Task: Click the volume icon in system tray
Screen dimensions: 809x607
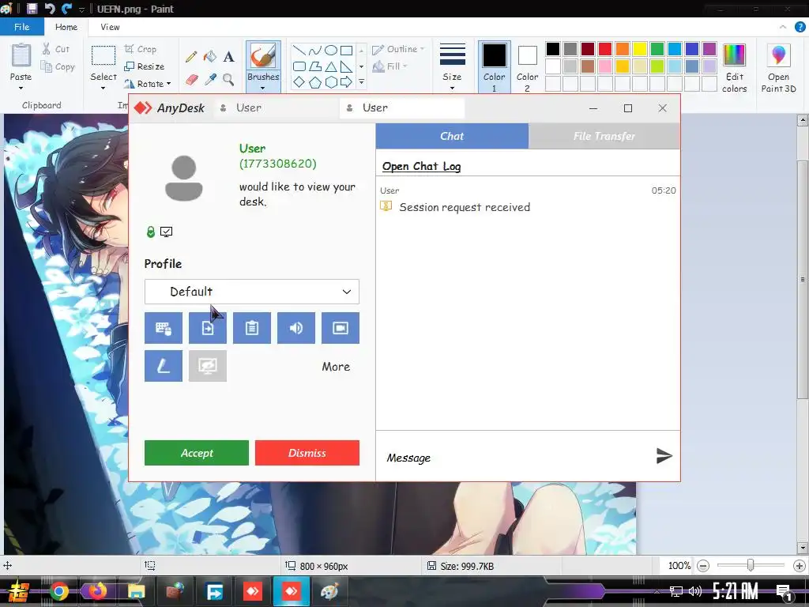Action: pos(695,591)
